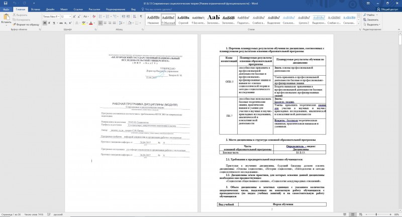This screenshot has width=402, height=217.
Task: Open the Paste options dropdown arrow under Вставить
Action: [x=6, y=25]
